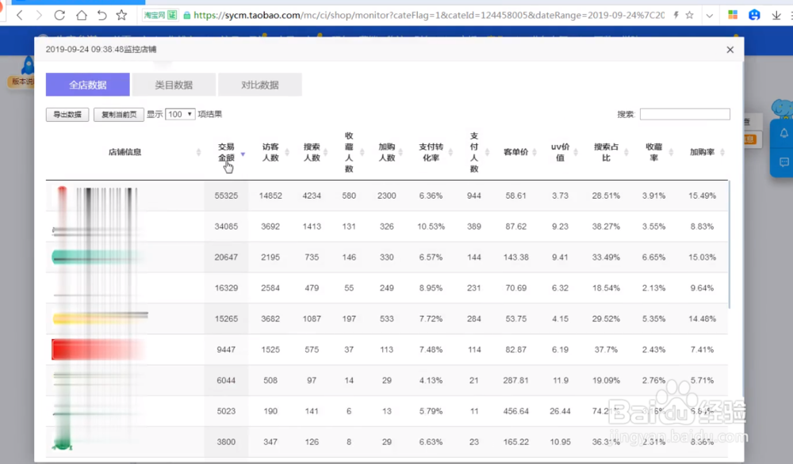Sort table by uv价值 column header
This screenshot has width=793, height=464.
561,153
